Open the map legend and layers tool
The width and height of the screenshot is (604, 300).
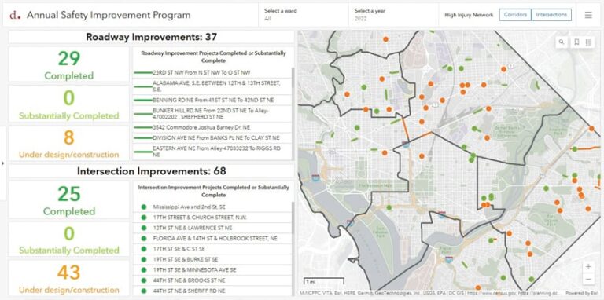pos(588,42)
